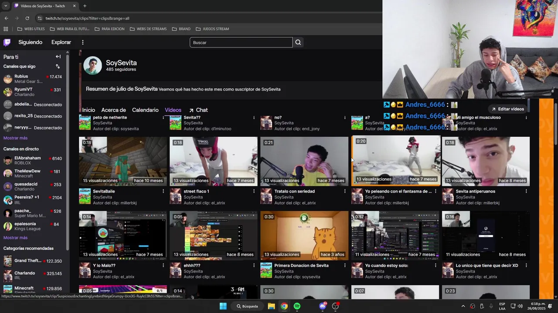The width and height of the screenshot is (558, 313).
Task: Play the street flaco 1 clip thumbnail
Action: click(214, 161)
